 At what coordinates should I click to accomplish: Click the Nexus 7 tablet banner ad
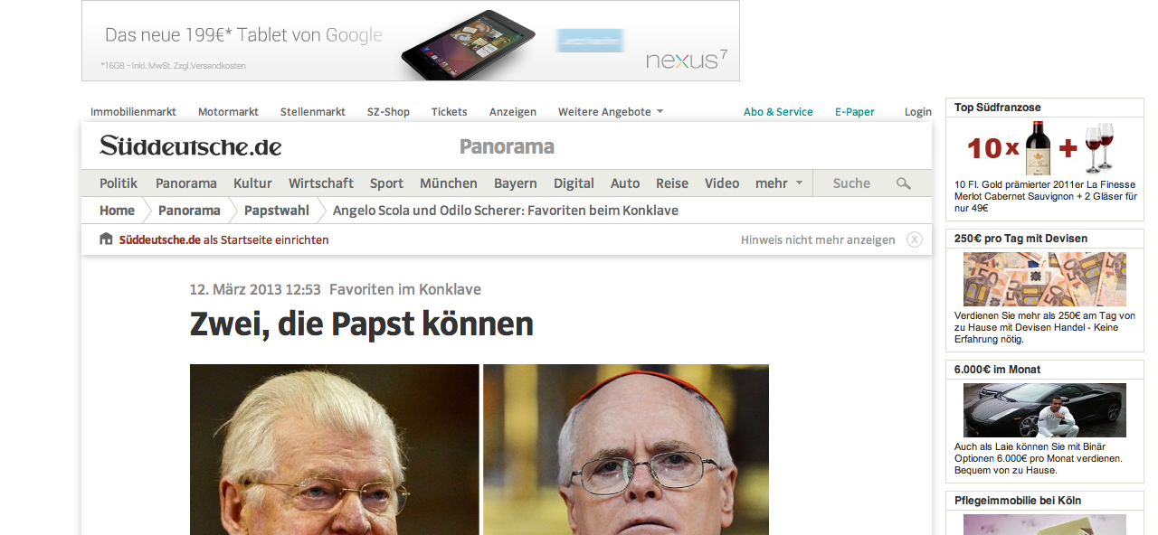pos(411,41)
